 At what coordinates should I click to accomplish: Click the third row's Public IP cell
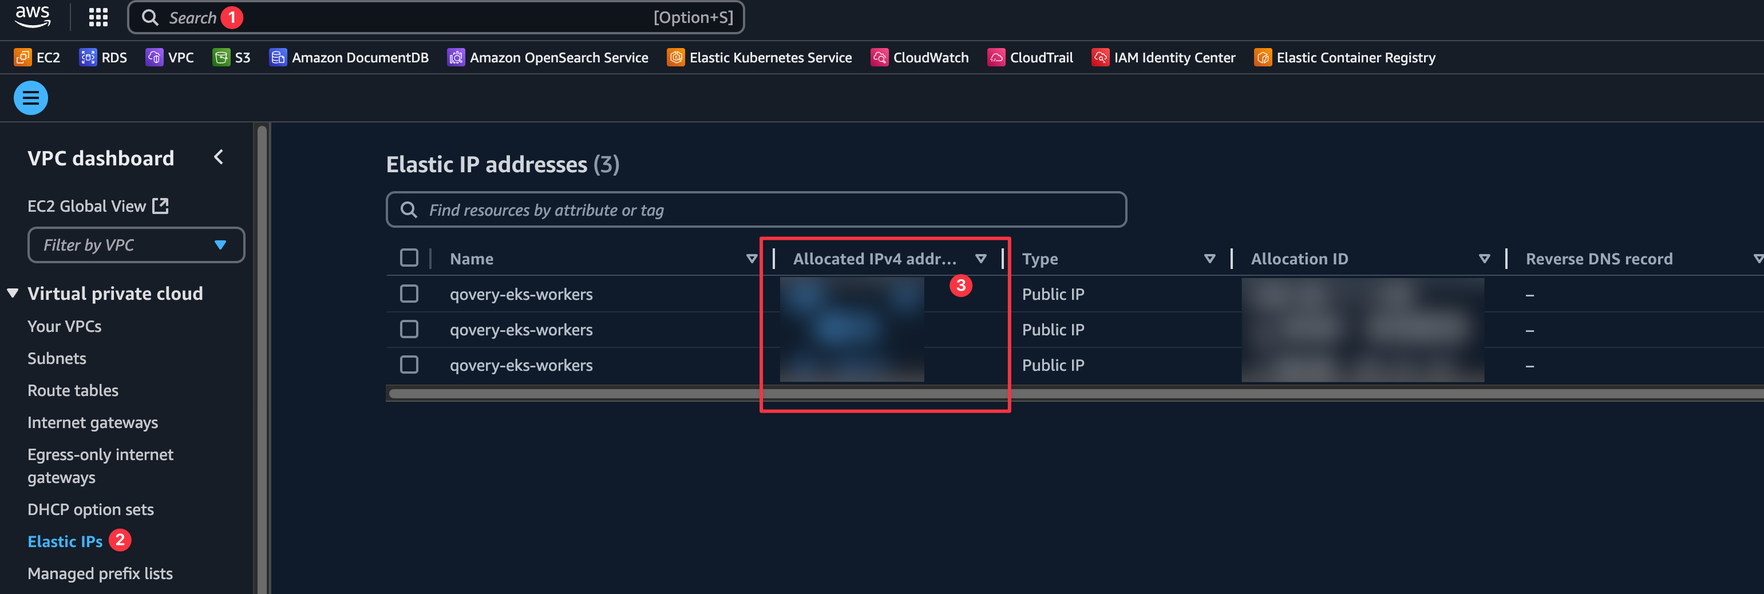1053,366
